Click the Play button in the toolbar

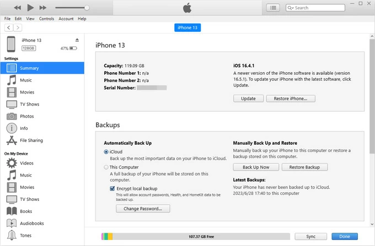[30, 8]
